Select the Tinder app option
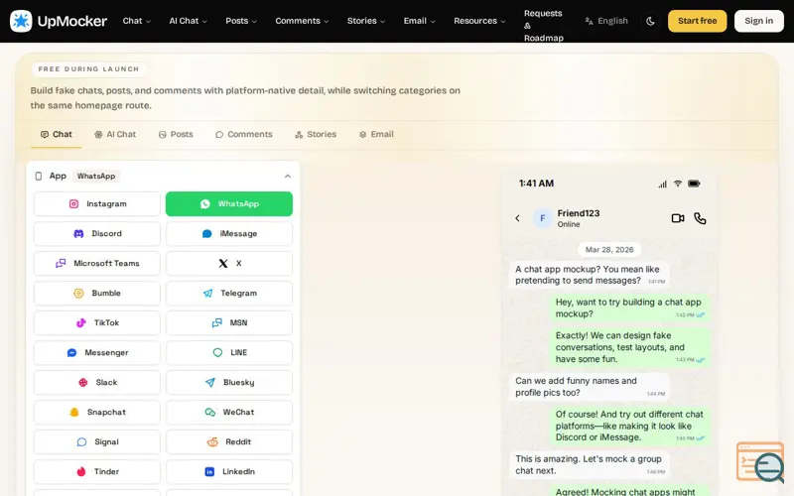794x496 pixels. click(96, 472)
